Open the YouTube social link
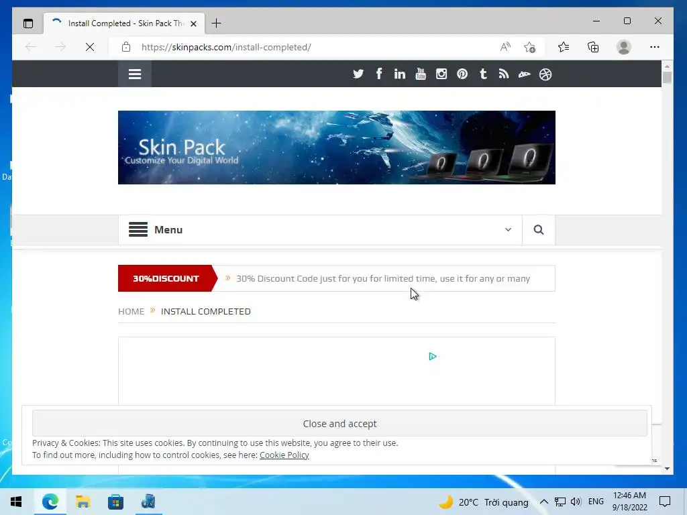Screen dimensions: 687x515 coord(421,74)
